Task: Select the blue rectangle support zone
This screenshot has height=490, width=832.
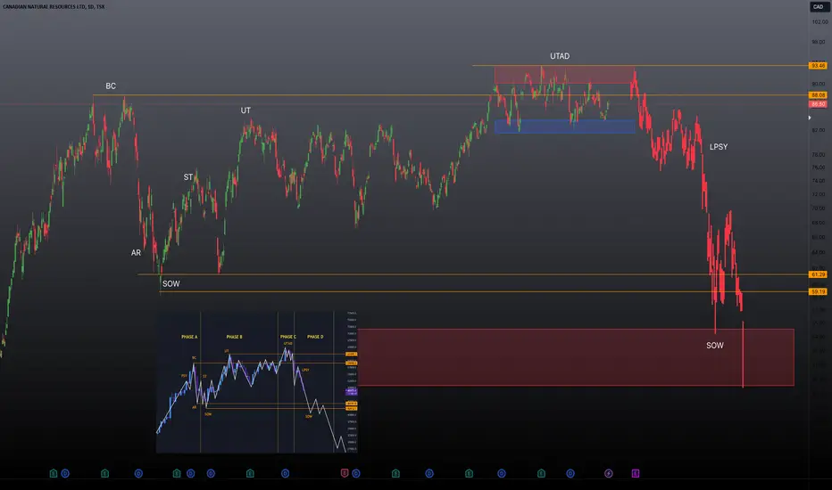Action: coord(564,127)
